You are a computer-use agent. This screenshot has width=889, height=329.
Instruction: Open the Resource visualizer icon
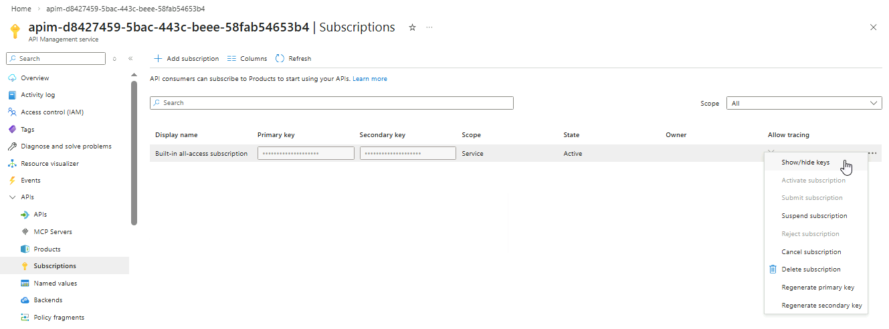(12, 163)
